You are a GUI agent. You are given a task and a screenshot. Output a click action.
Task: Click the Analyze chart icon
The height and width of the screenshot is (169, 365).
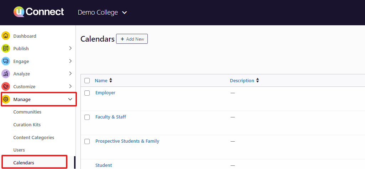[x=6, y=74]
